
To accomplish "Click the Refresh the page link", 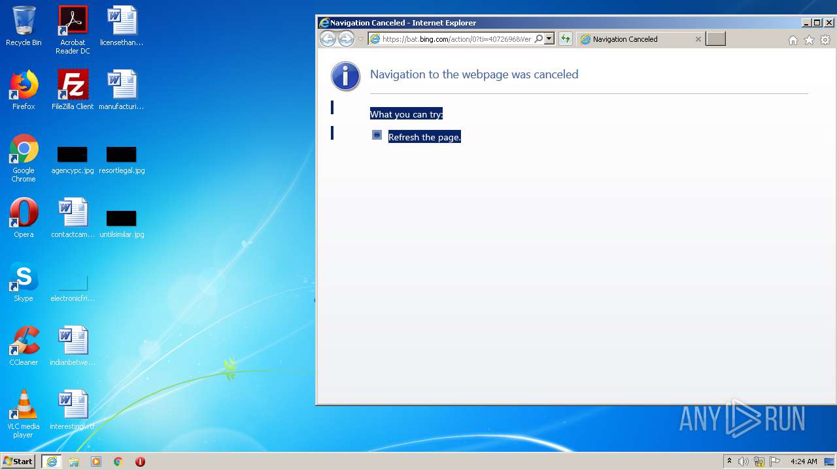I will (424, 137).
